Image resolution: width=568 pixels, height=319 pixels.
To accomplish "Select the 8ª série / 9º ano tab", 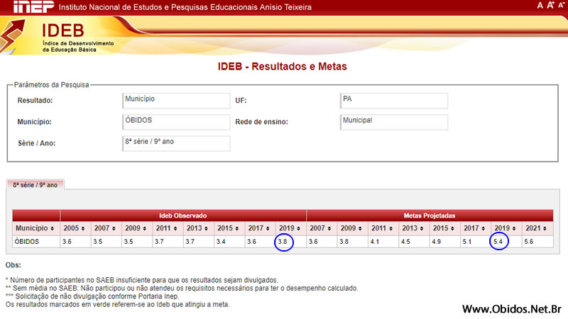I will [x=35, y=185].
